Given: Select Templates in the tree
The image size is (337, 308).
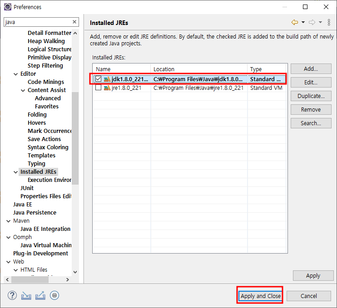Looking at the screenshot, I should click(x=41, y=155).
